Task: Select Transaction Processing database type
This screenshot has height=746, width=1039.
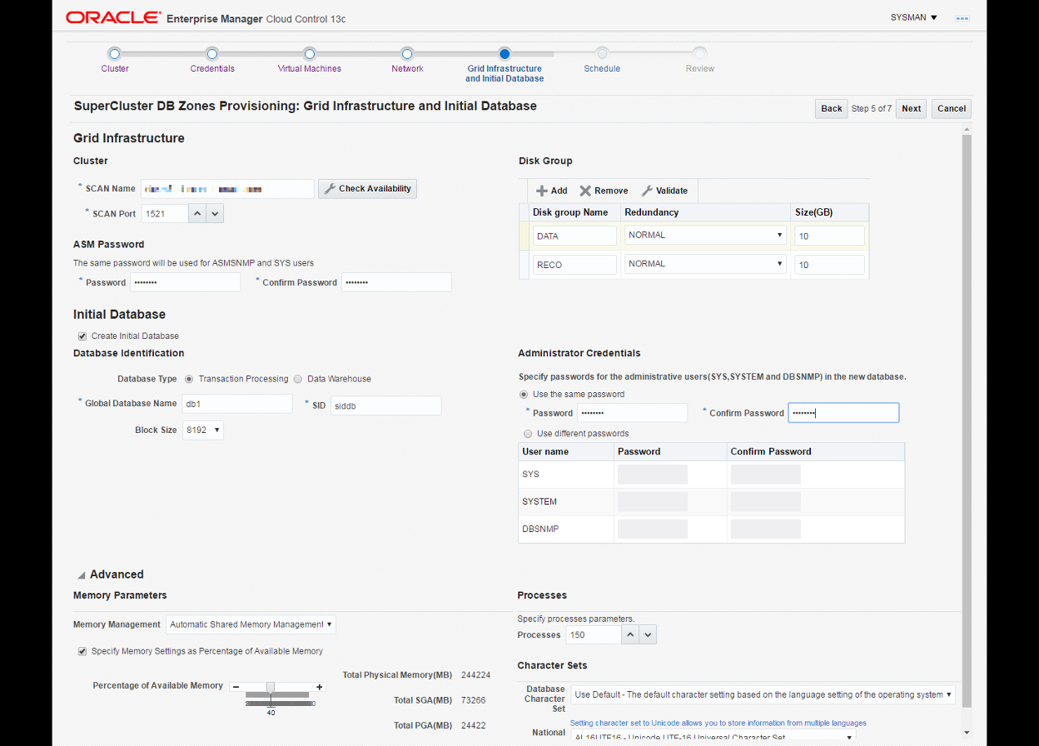Action: (189, 379)
